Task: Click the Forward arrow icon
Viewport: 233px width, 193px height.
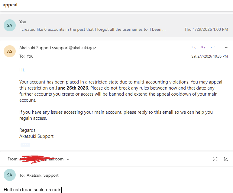Action: click(x=213, y=47)
